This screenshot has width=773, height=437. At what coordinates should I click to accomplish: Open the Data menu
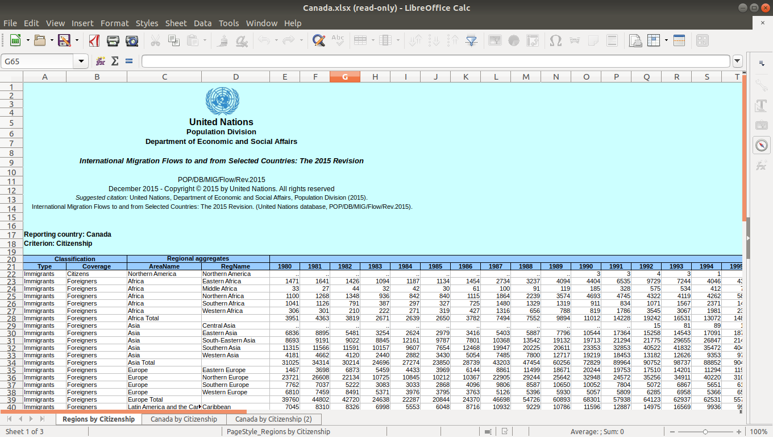[202, 23]
